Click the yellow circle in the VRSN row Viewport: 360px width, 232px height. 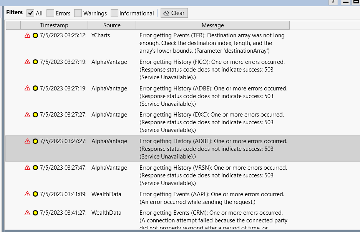tap(35, 168)
